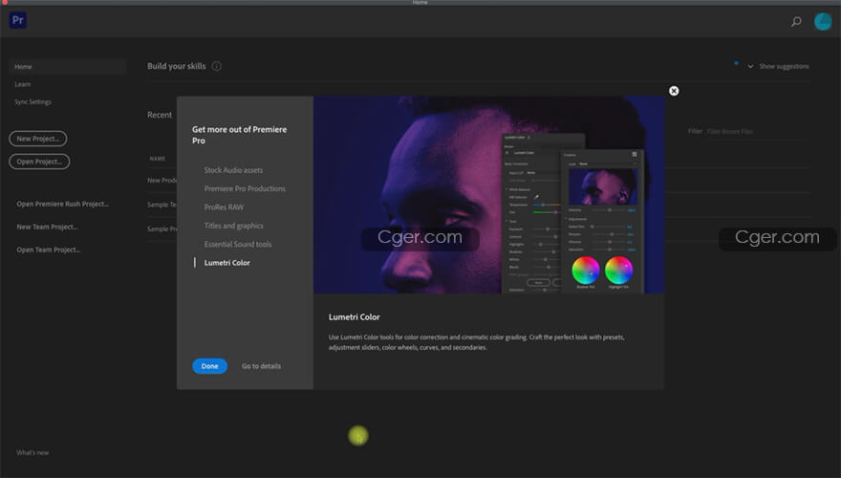Click the Show suggestions text
This screenshot has width=841, height=478.
[x=785, y=67]
